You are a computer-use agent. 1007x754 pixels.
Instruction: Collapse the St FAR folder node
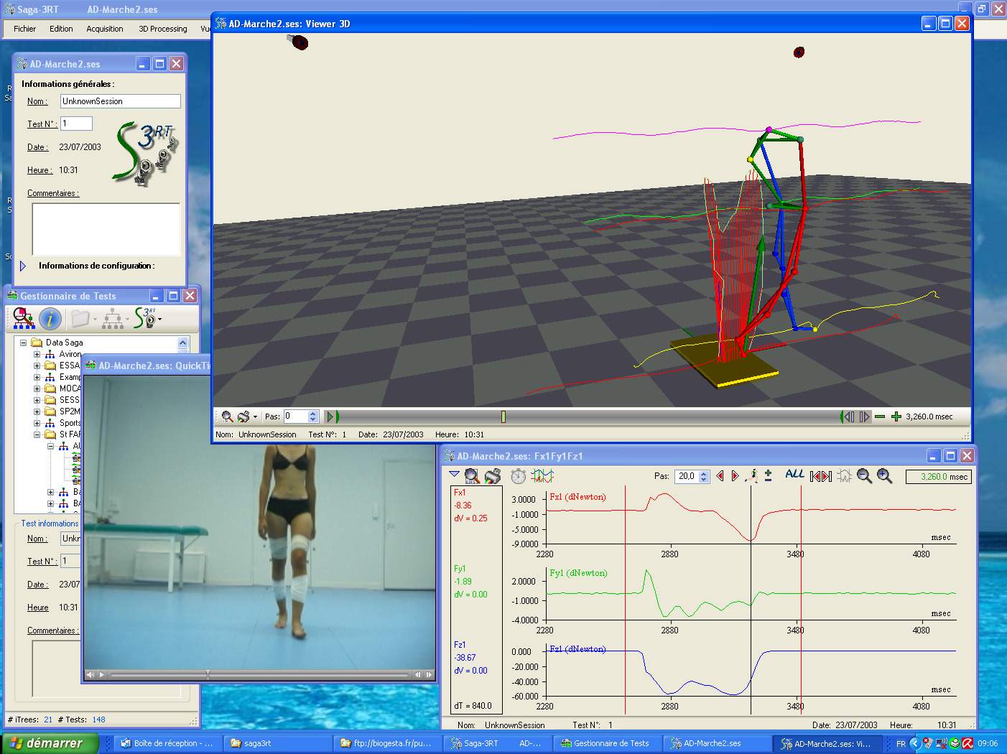pos(37,434)
